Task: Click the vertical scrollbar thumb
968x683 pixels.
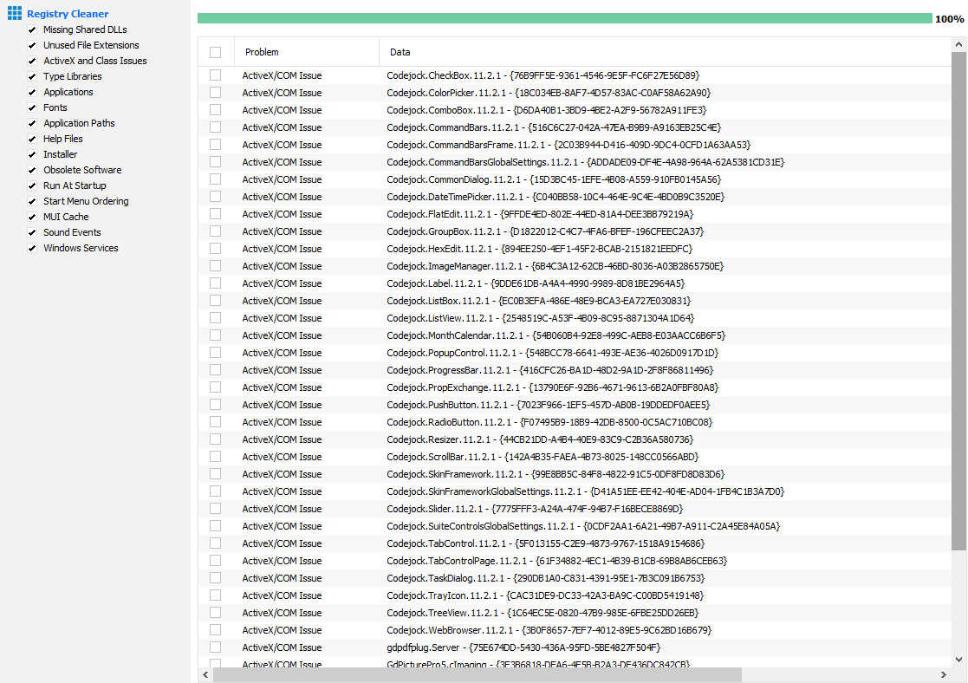Action: coord(958,302)
